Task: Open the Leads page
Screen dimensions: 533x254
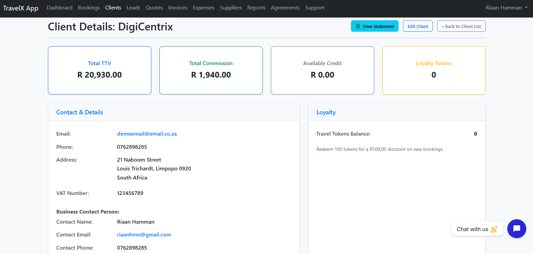Action: (133, 8)
